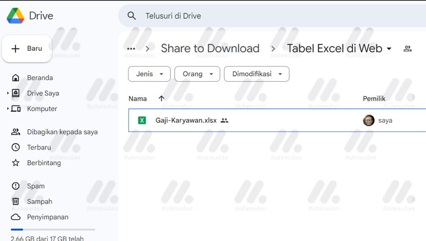
Task: Open Spam from the sidebar
Action: (36, 186)
